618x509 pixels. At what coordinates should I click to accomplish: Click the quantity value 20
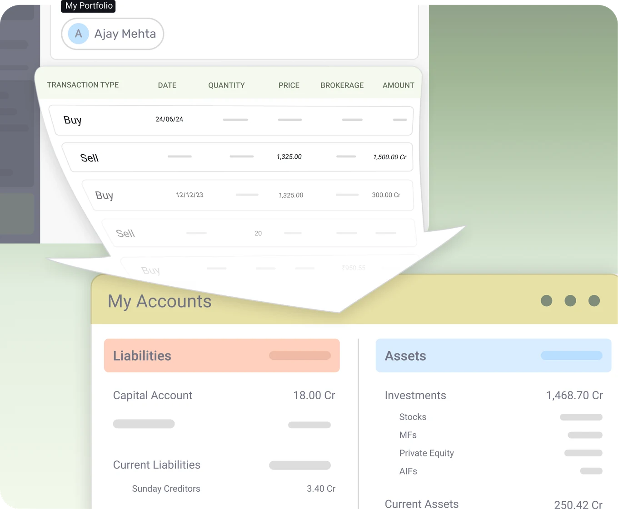258,233
